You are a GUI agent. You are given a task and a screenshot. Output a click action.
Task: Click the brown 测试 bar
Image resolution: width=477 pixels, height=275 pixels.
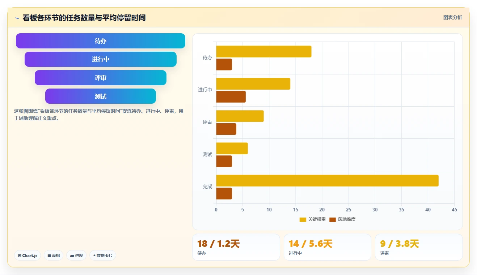click(224, 161)
